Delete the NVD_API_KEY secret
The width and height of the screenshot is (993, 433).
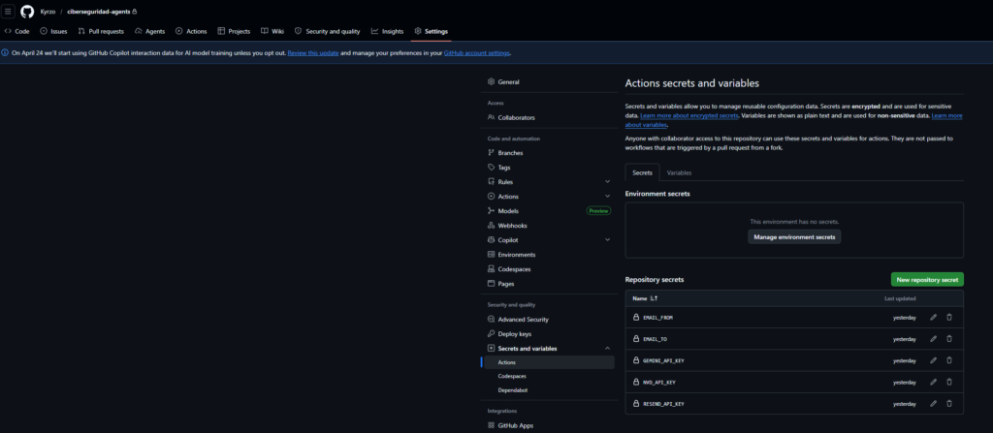pyautogui.click(x=949, y=382)
